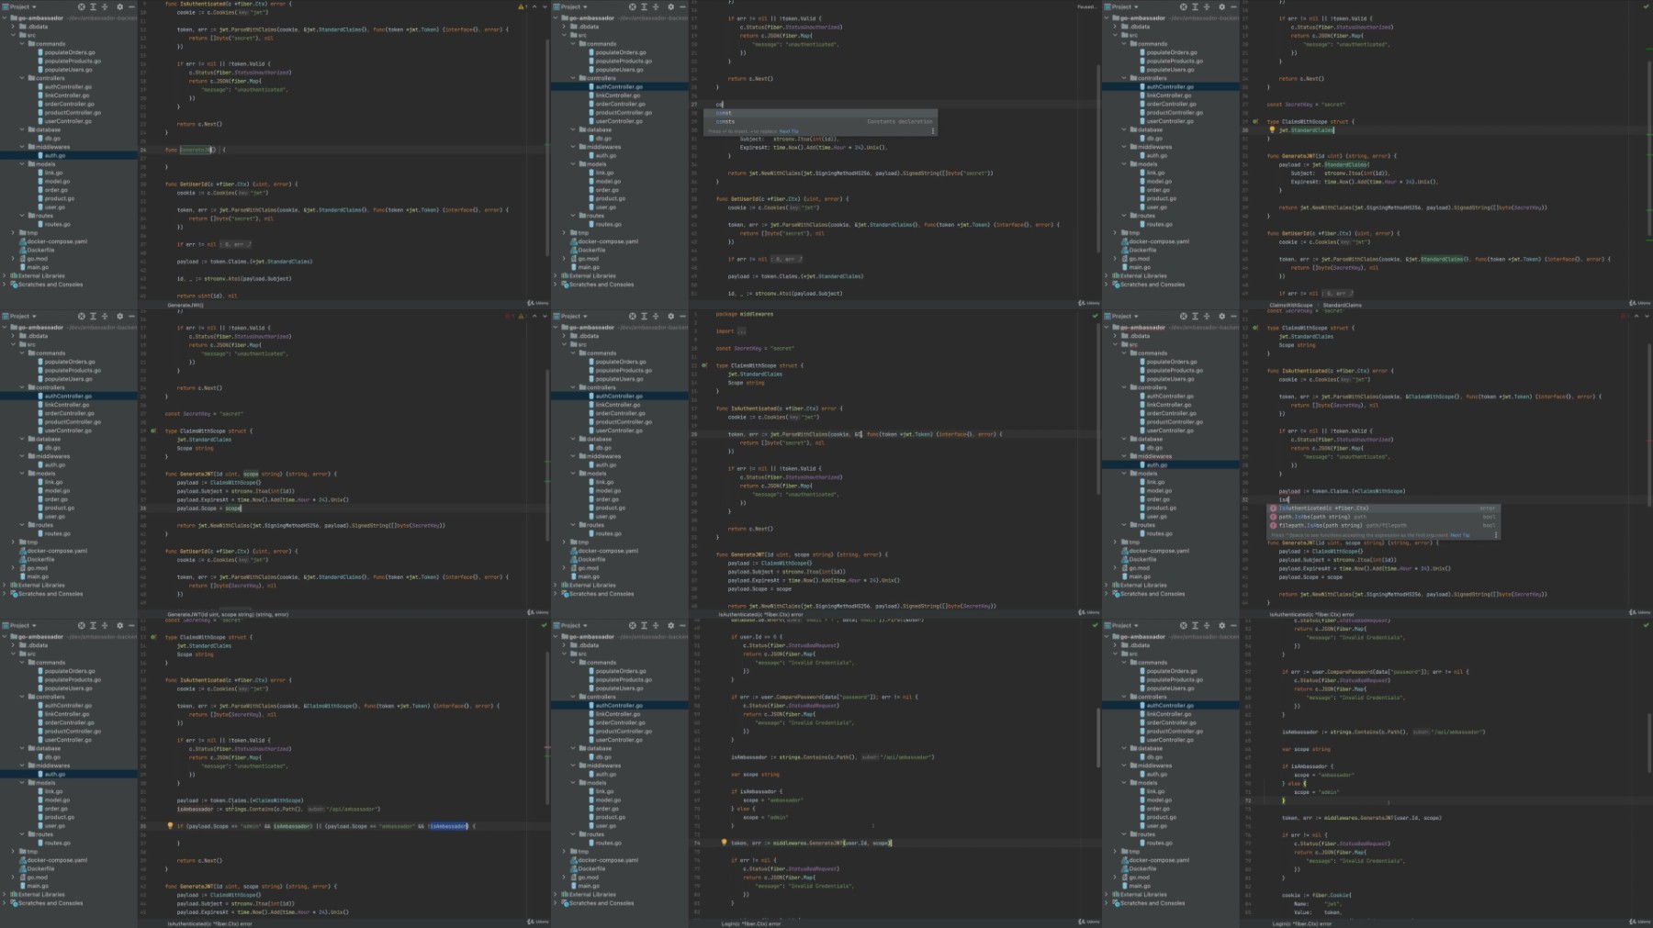
Task: Click next highlighted error arrow in middle-right editor
Action: click(1646, 317)
